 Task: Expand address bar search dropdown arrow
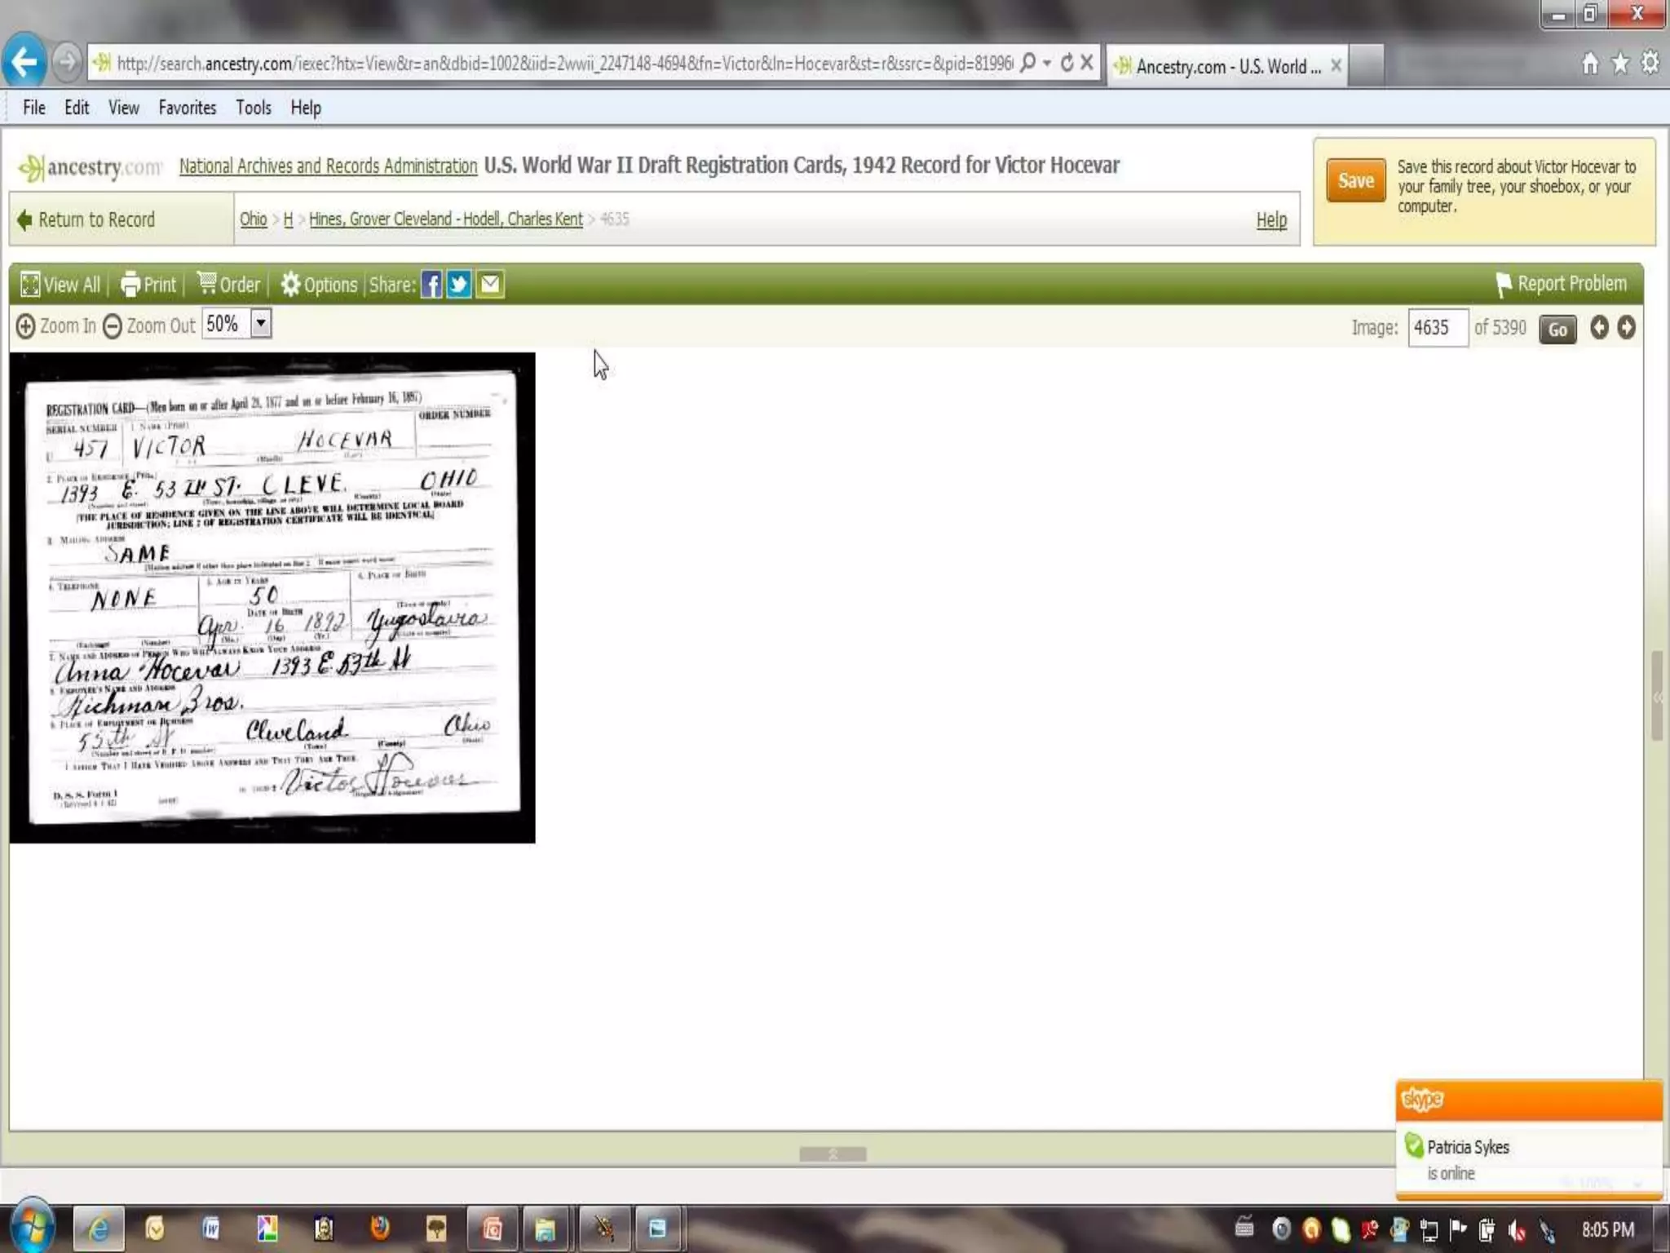(1047, 64)
